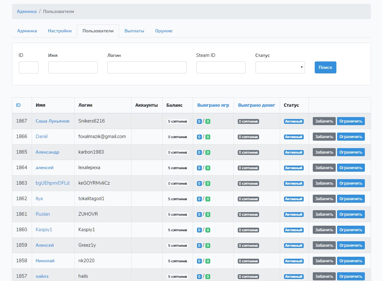Open the Выплаты tab
Screen dimensions: 382x281
(134, 31)
